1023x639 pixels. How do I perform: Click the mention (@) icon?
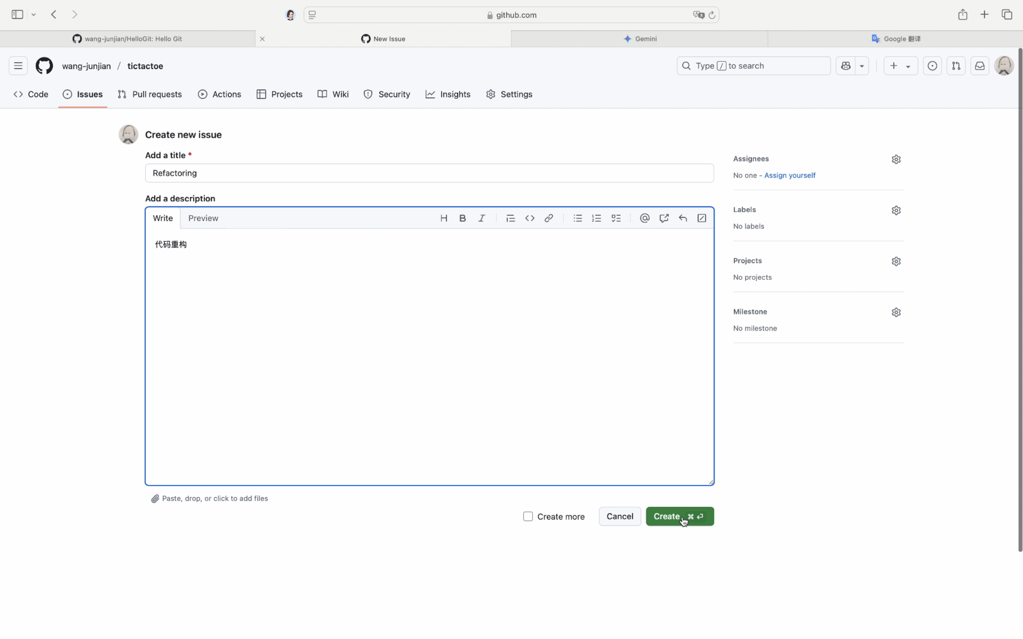[644, 218]
